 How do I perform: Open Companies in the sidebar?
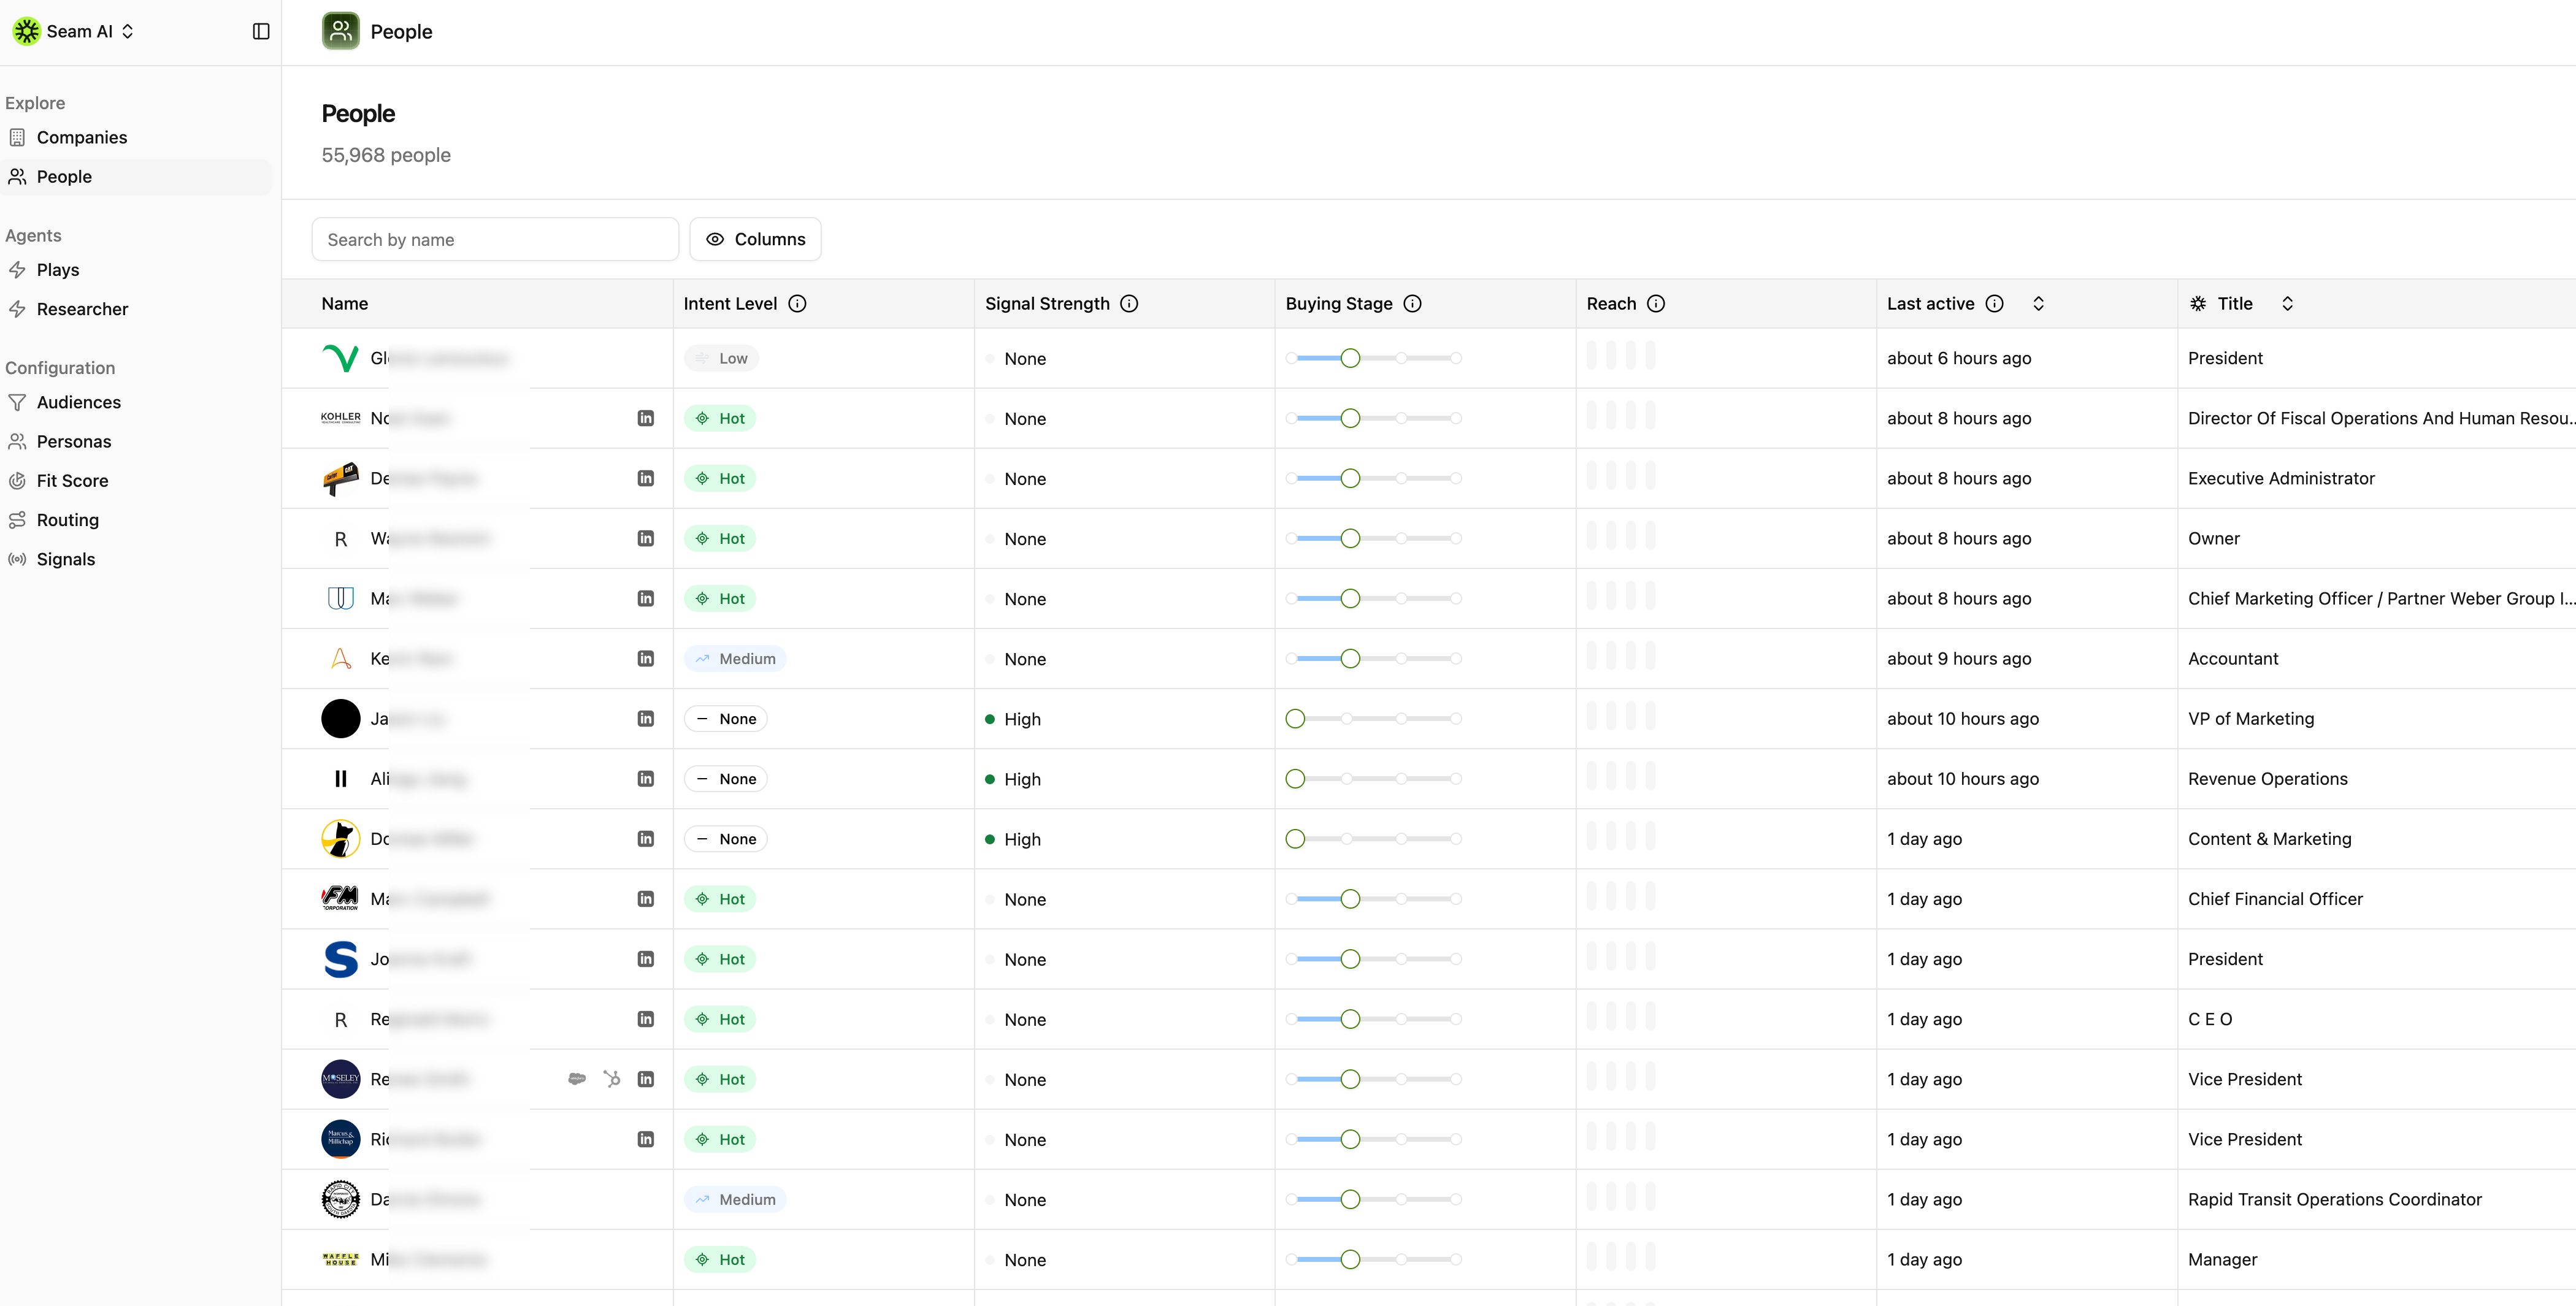point(82,137)
